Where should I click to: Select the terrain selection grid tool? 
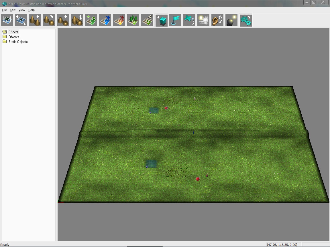[7, 20]
